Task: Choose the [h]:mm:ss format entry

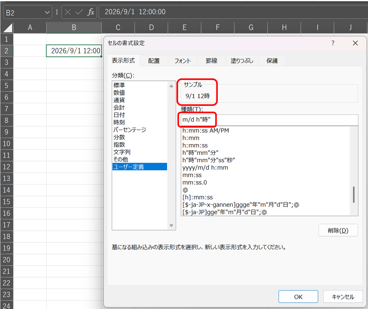Action: (265, 197)
